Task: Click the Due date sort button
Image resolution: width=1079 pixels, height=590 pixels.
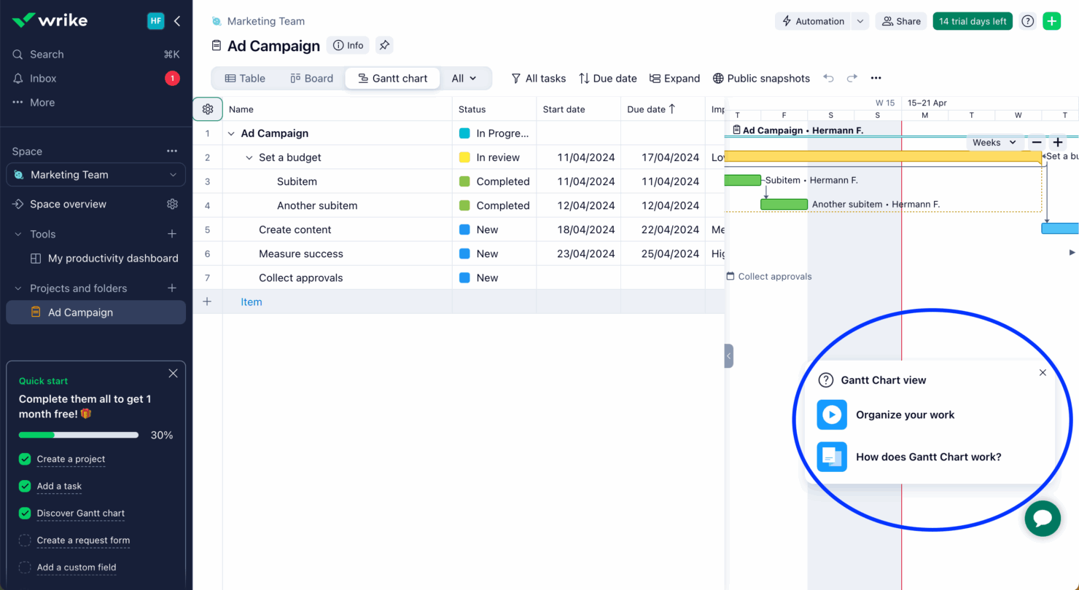Action: click(607, 78)
